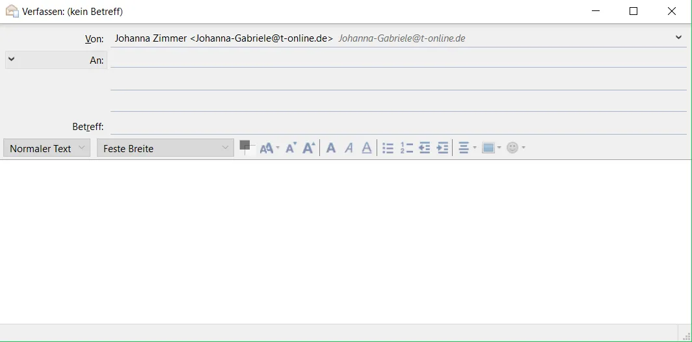Open the An recipient type dropdown

tap(56, 60)
